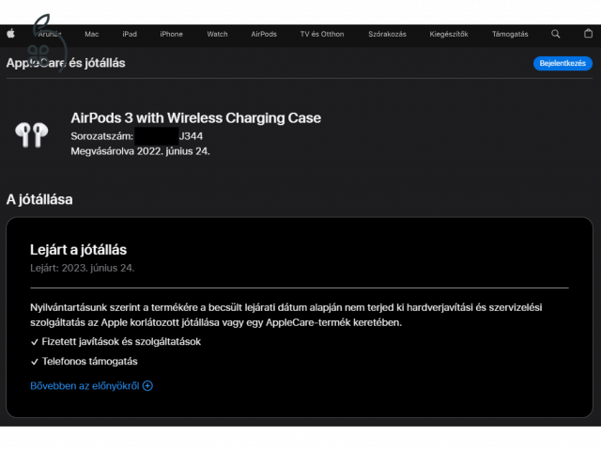The image size is (601, 451).
Task: Click the Megvásárolva 2022. június 24. text
Action: click(140, 151)
